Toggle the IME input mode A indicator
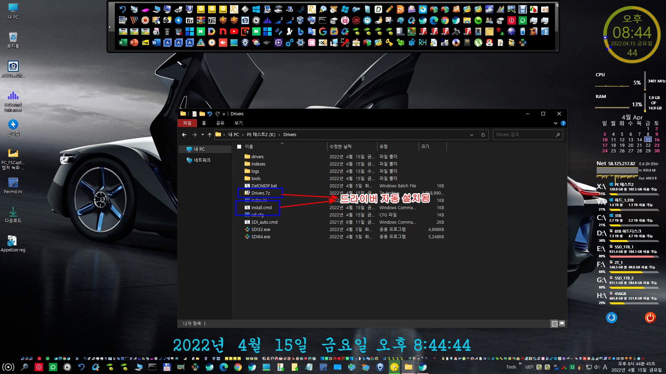The image size is (666, 374). pyautogui.click(x=605, y=367)
